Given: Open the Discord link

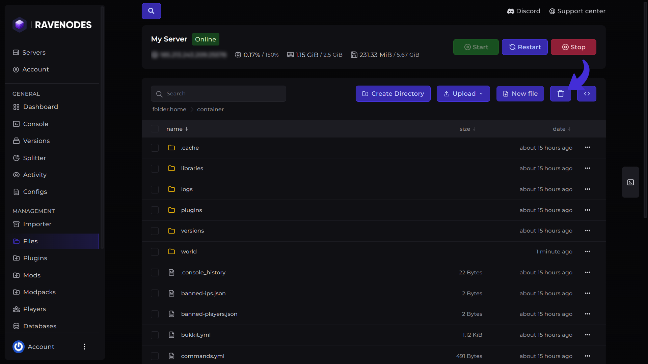Looking at the screenshot, I should pos(524,11).
